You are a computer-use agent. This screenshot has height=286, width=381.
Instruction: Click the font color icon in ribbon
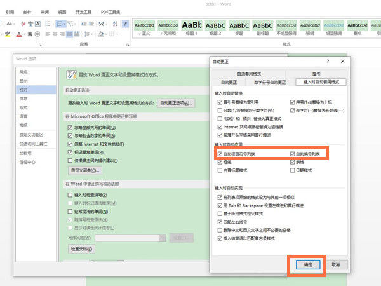(x=19, y=34)
